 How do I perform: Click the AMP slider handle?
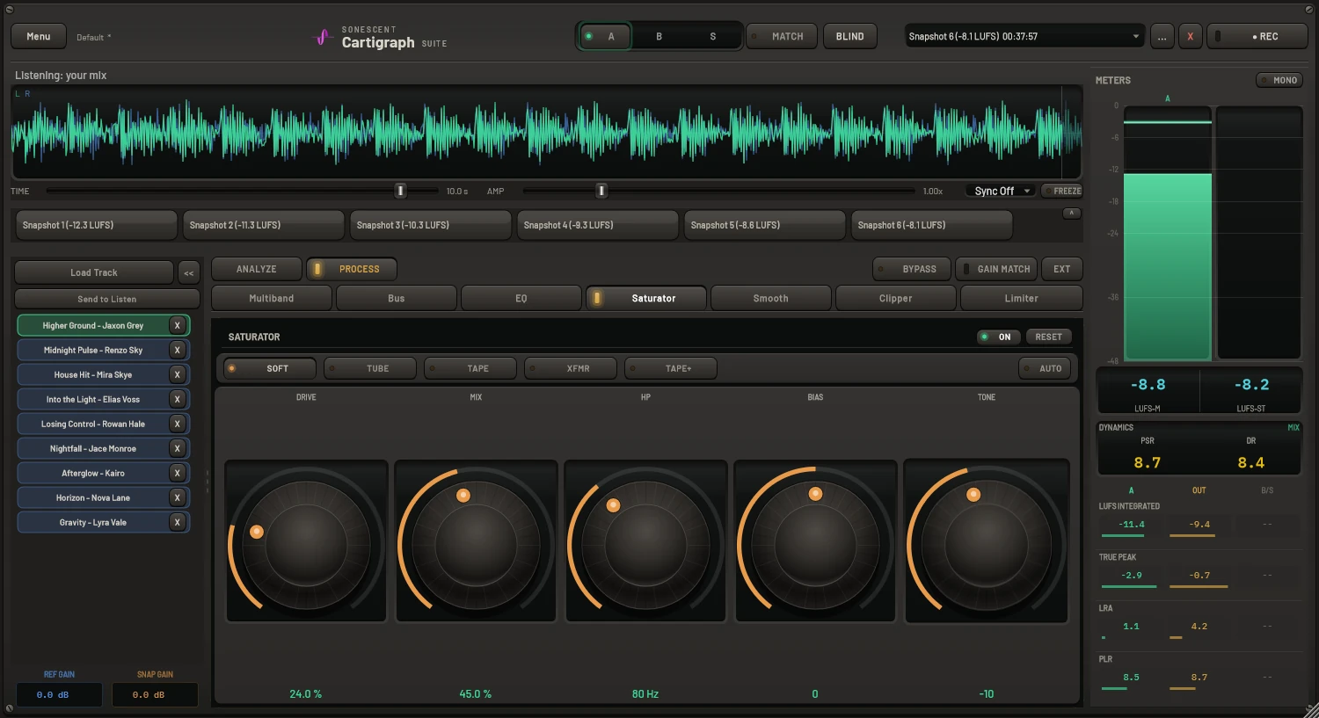click(x=601, y=191)
